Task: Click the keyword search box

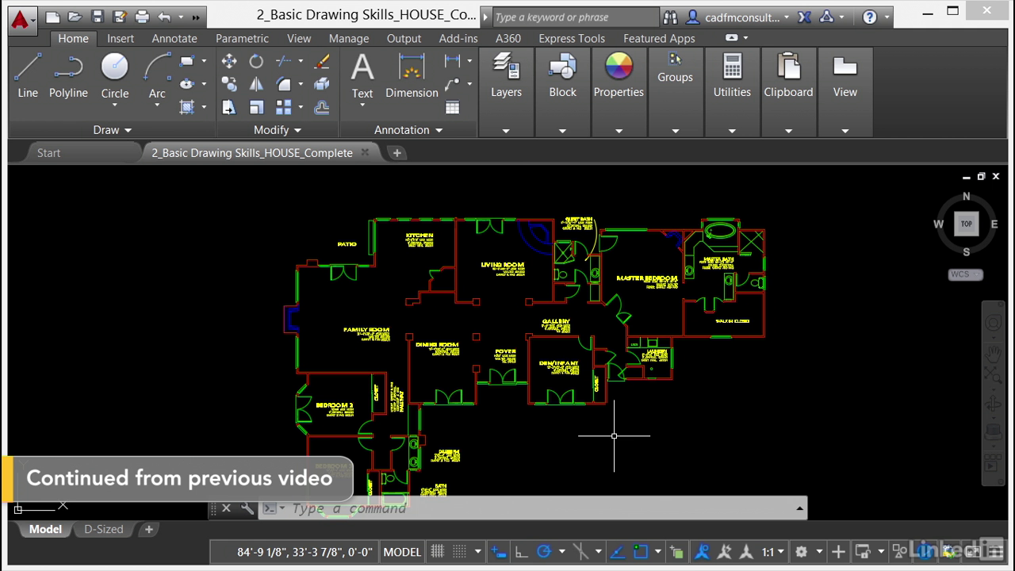Action: pos(575,17)
